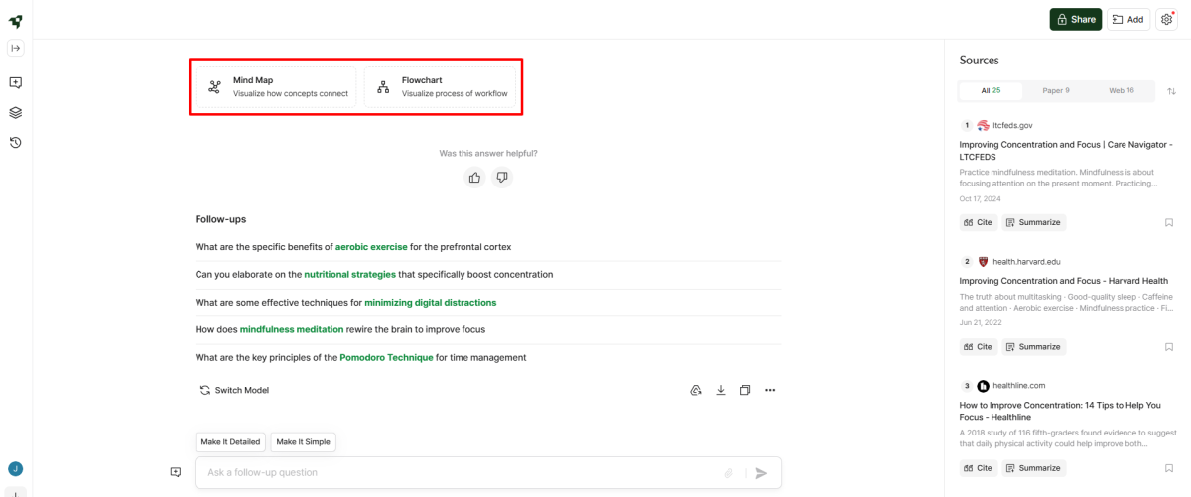This screenshot has width=1191, height=497.
Task: Open the history icon in left sidebar
Action: (x=16, y=143)
